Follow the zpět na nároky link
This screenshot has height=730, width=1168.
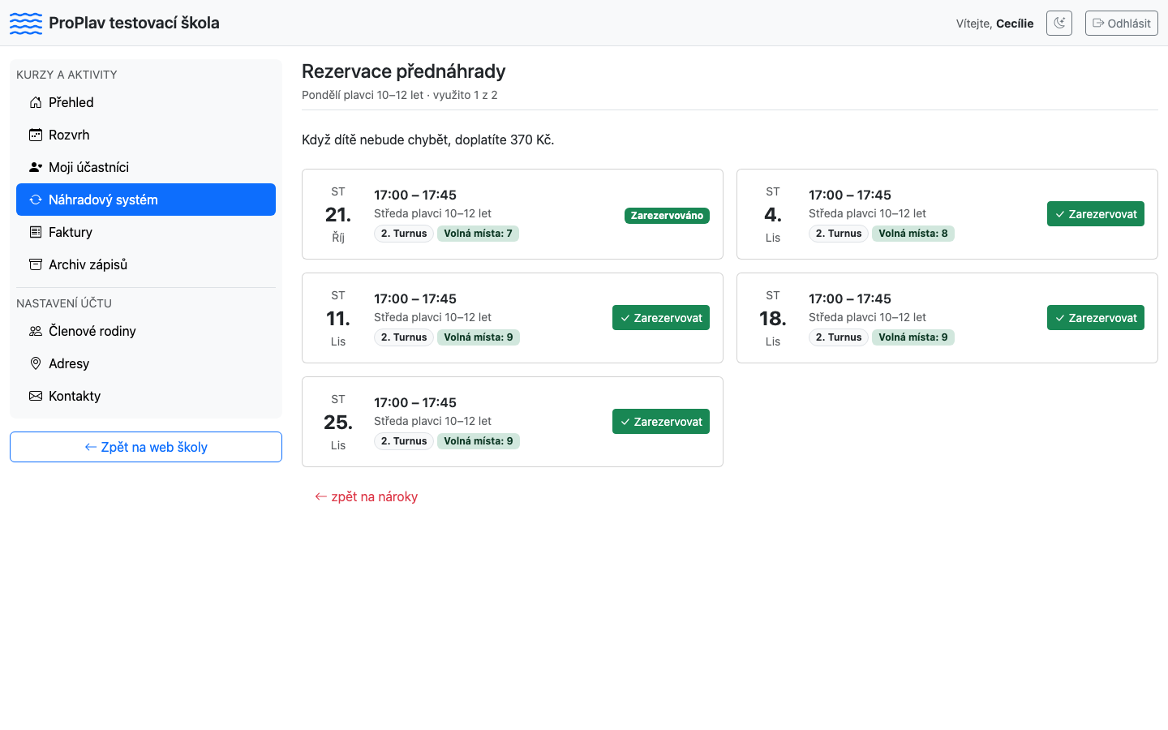(x=367, y=496)
